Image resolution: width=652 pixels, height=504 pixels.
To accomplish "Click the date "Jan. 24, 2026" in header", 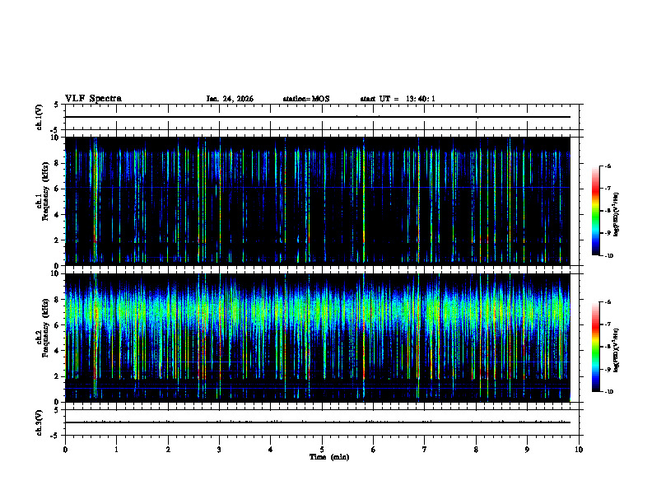I will click(230, 99).
